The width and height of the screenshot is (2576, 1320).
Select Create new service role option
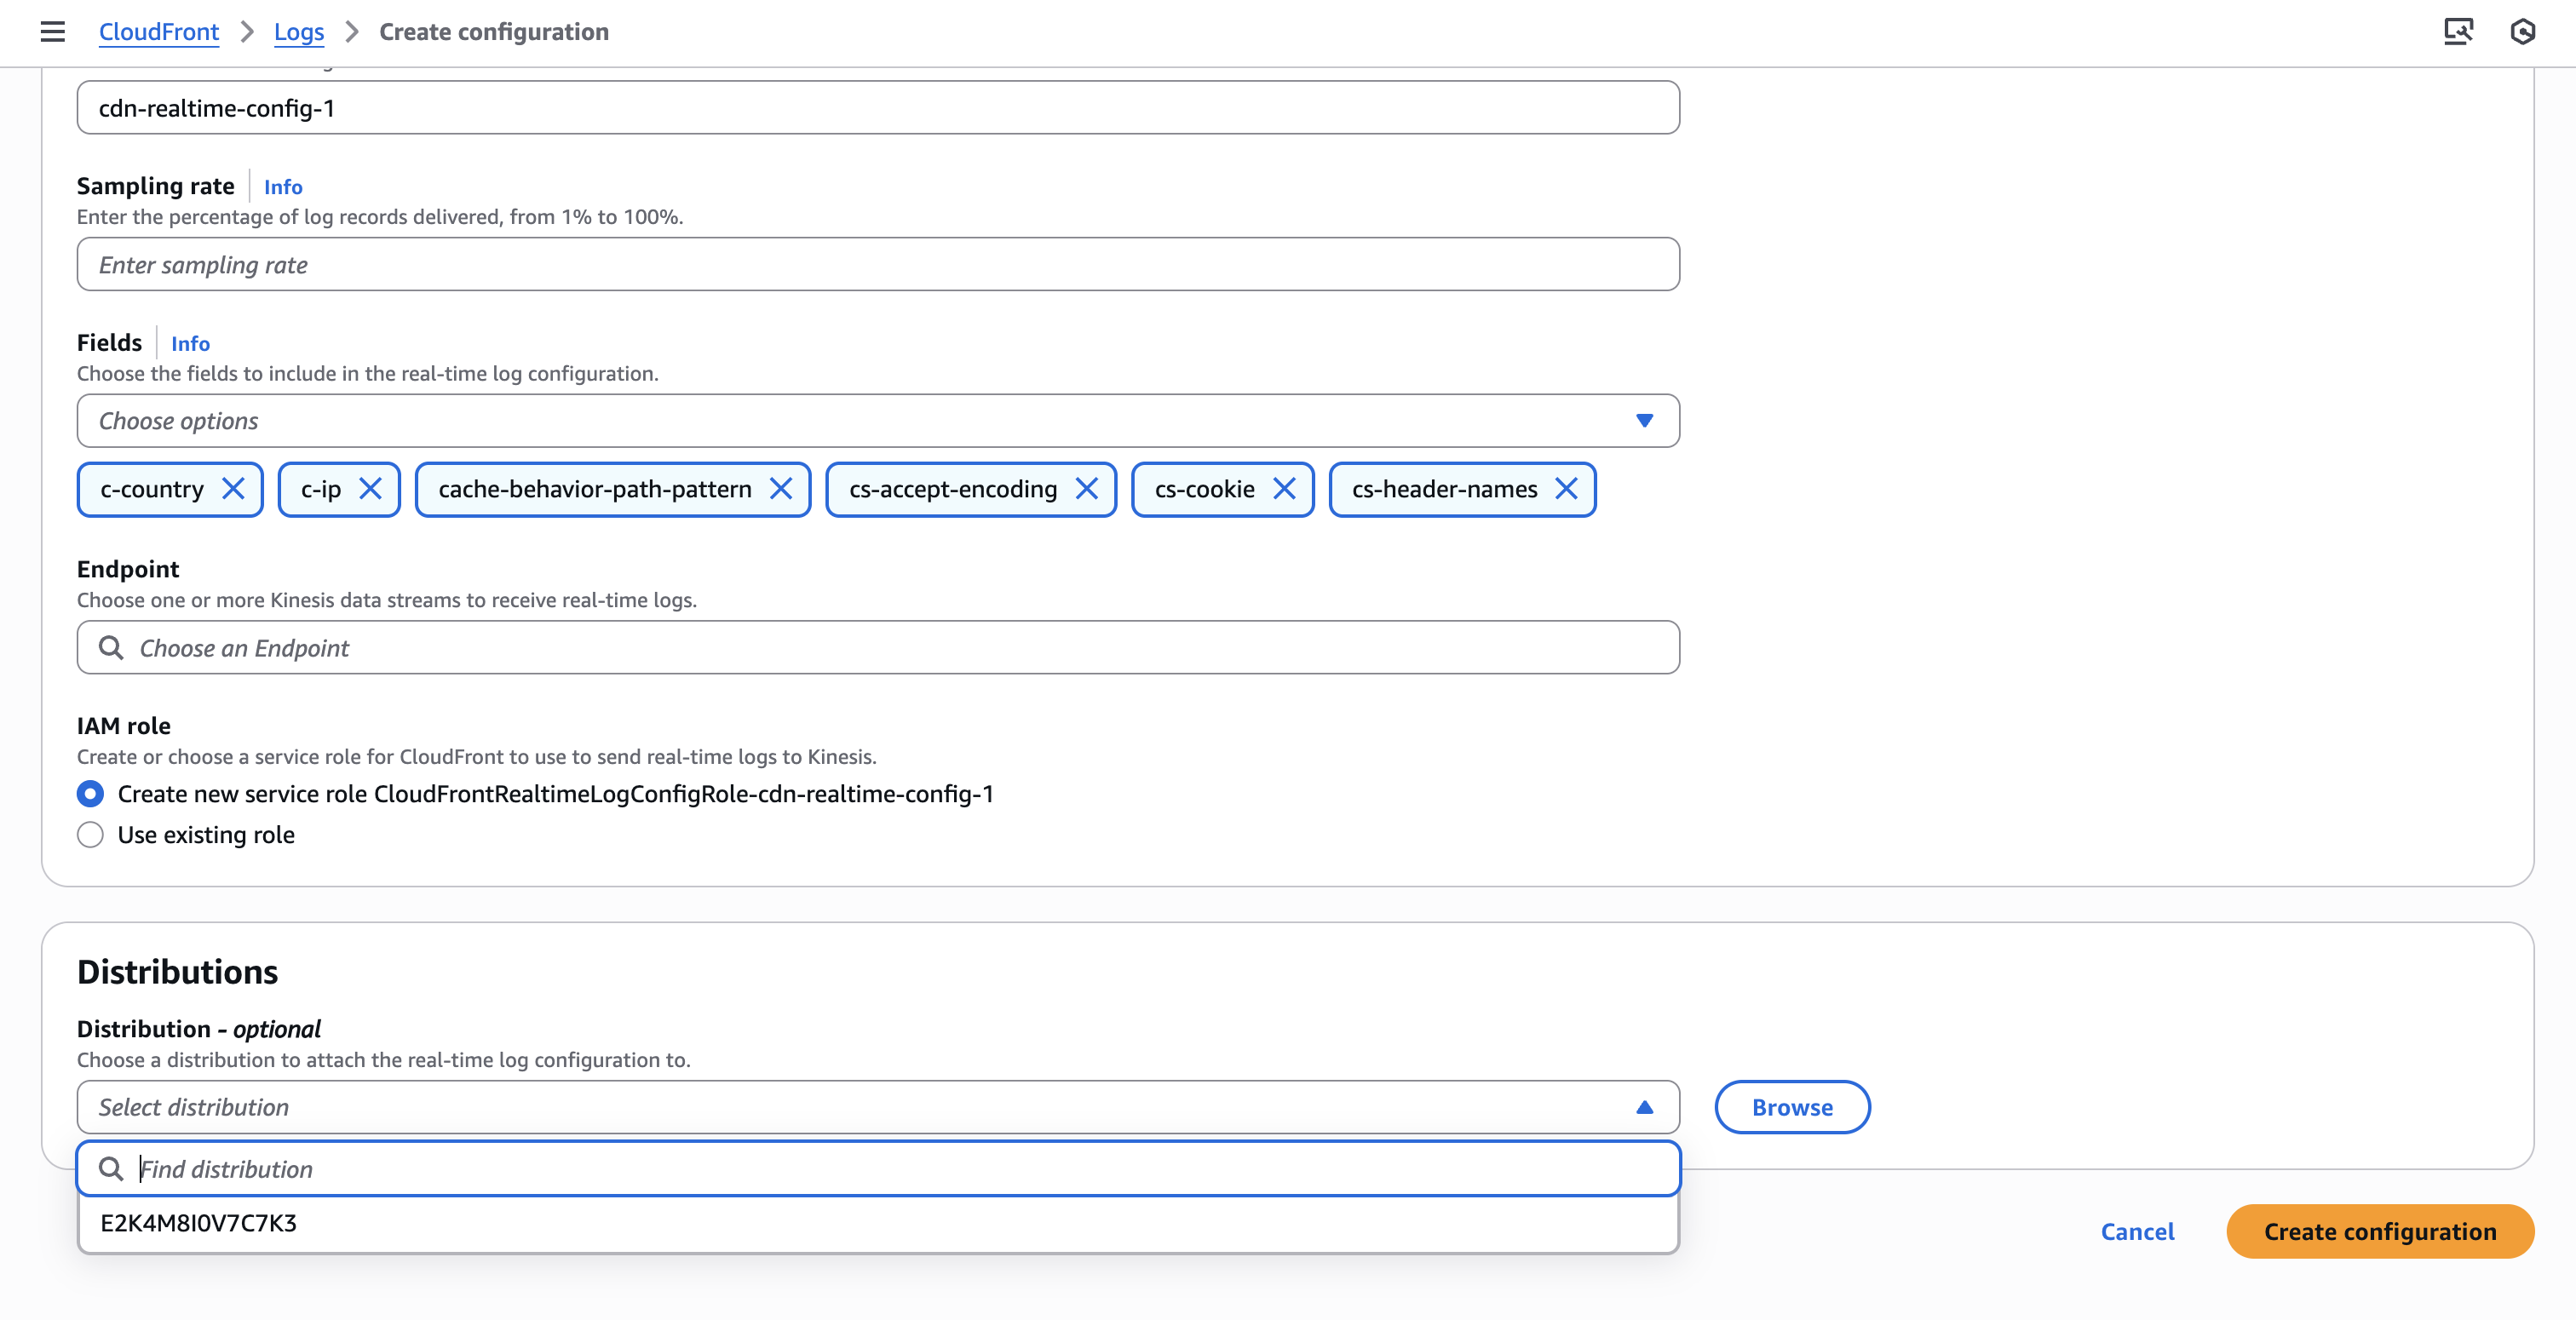[x=90, y=793]
